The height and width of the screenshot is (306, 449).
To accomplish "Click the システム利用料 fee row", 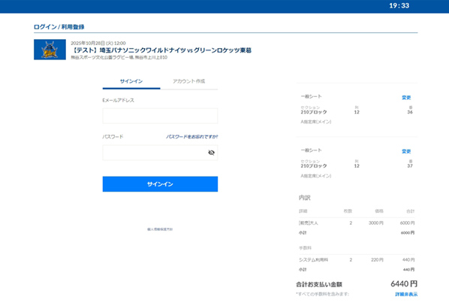I will (x=357, y=260).
